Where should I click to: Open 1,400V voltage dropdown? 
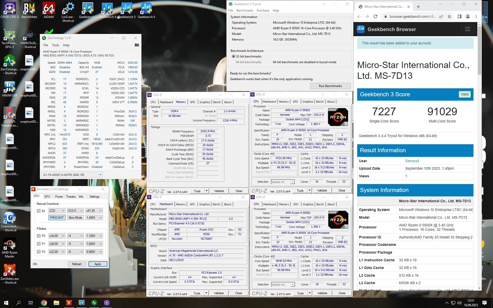(x=94, y=217)
